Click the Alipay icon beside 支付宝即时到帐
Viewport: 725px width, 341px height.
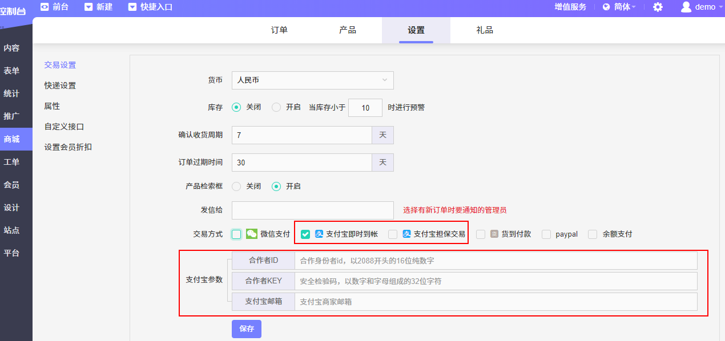coord(319,234)
